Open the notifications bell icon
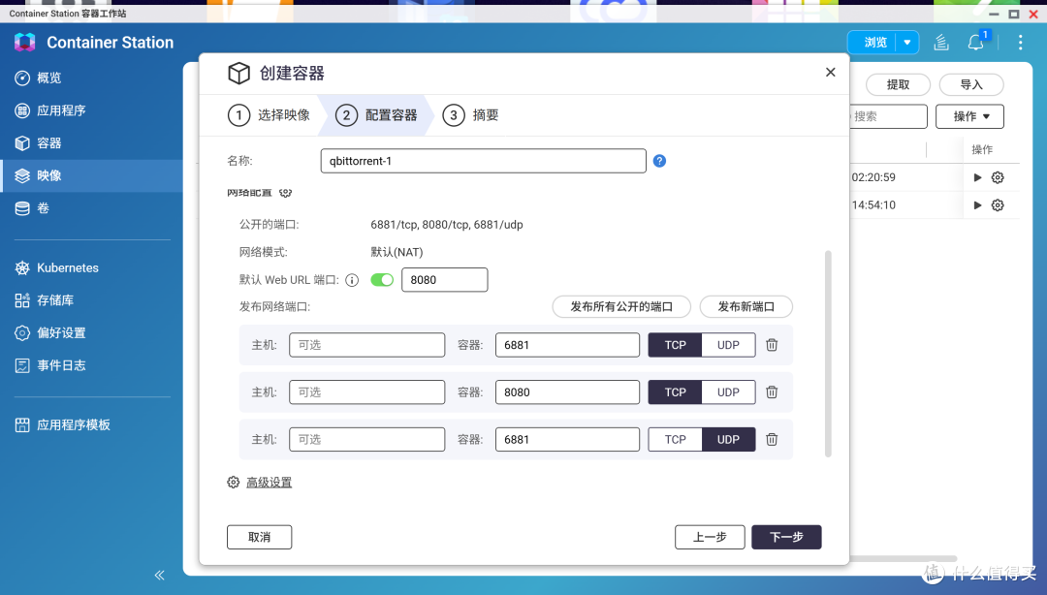This screenshot has height=595, width=1047. (975, 43)
